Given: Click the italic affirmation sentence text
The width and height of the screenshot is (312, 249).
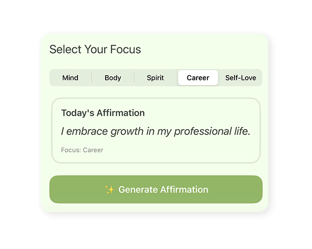Looking at the screenshot, I should [155, 131].
